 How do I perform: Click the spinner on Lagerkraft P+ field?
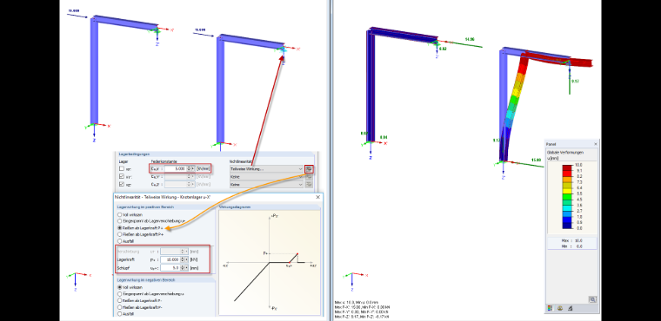[x=182, y=259]
